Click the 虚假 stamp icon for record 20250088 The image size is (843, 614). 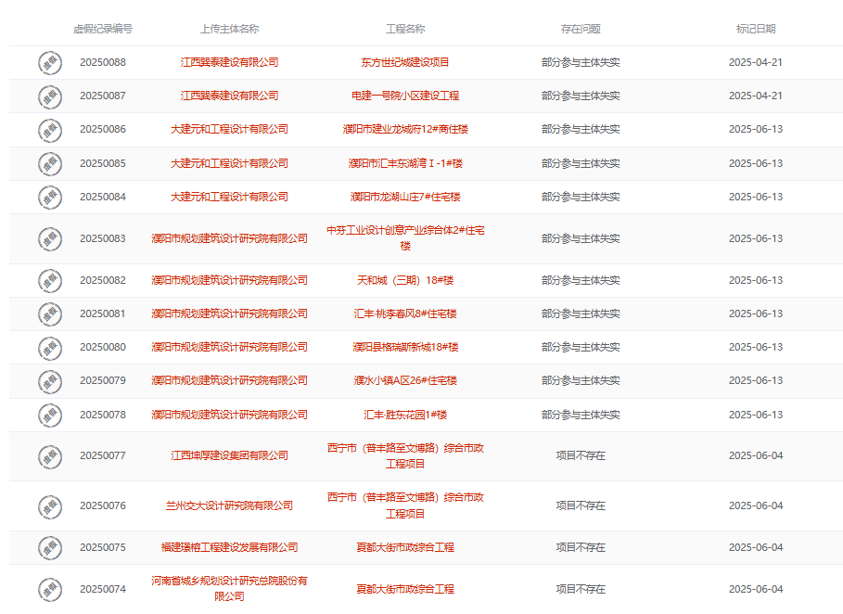pyautogui.click(x=50, y=63)
